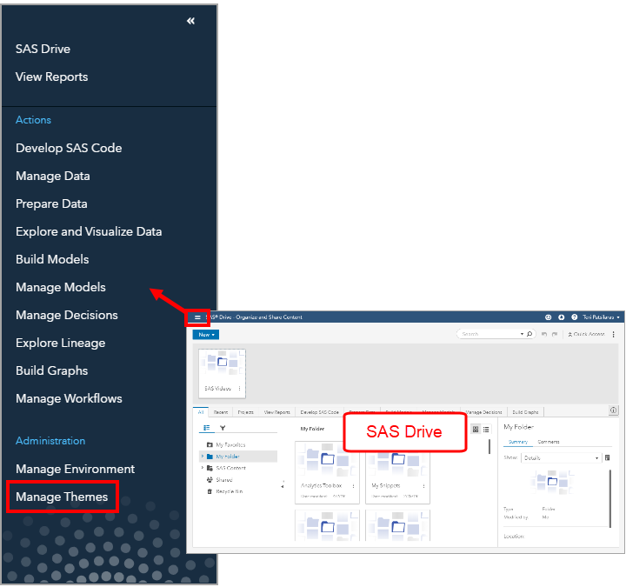Switch to tile grid view
626x587 pixels.
click(476, 430)
